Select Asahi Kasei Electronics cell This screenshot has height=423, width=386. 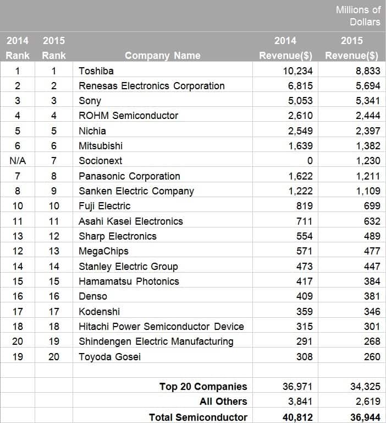[x=162, y=221]
